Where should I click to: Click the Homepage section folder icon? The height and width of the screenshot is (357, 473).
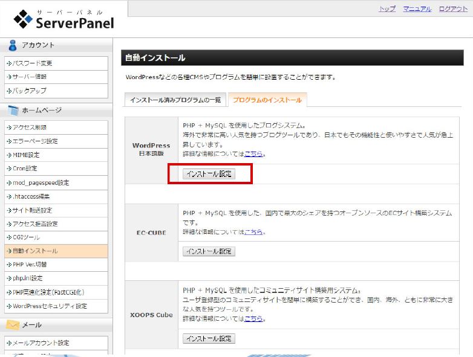[13, 111]
